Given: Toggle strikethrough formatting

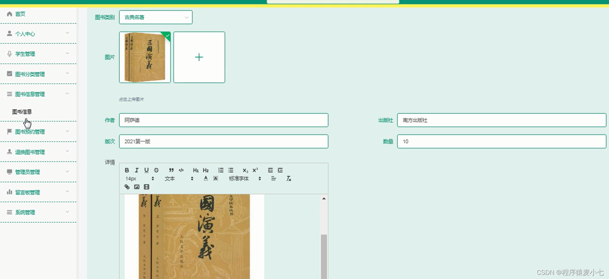Looking at the screenshot, I should (x=156, y=170).
